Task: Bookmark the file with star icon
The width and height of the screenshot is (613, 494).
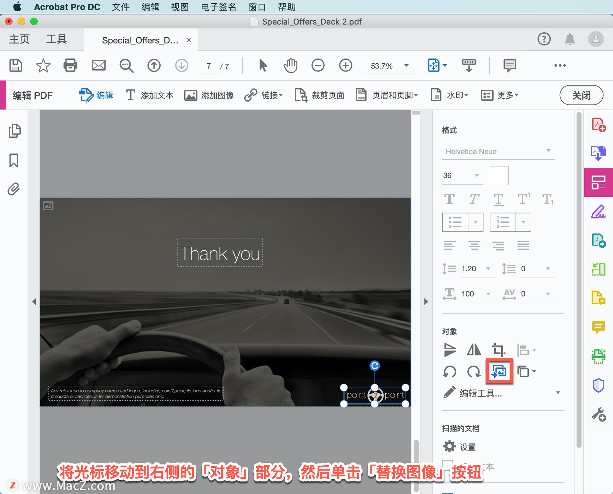Action: 43,66
